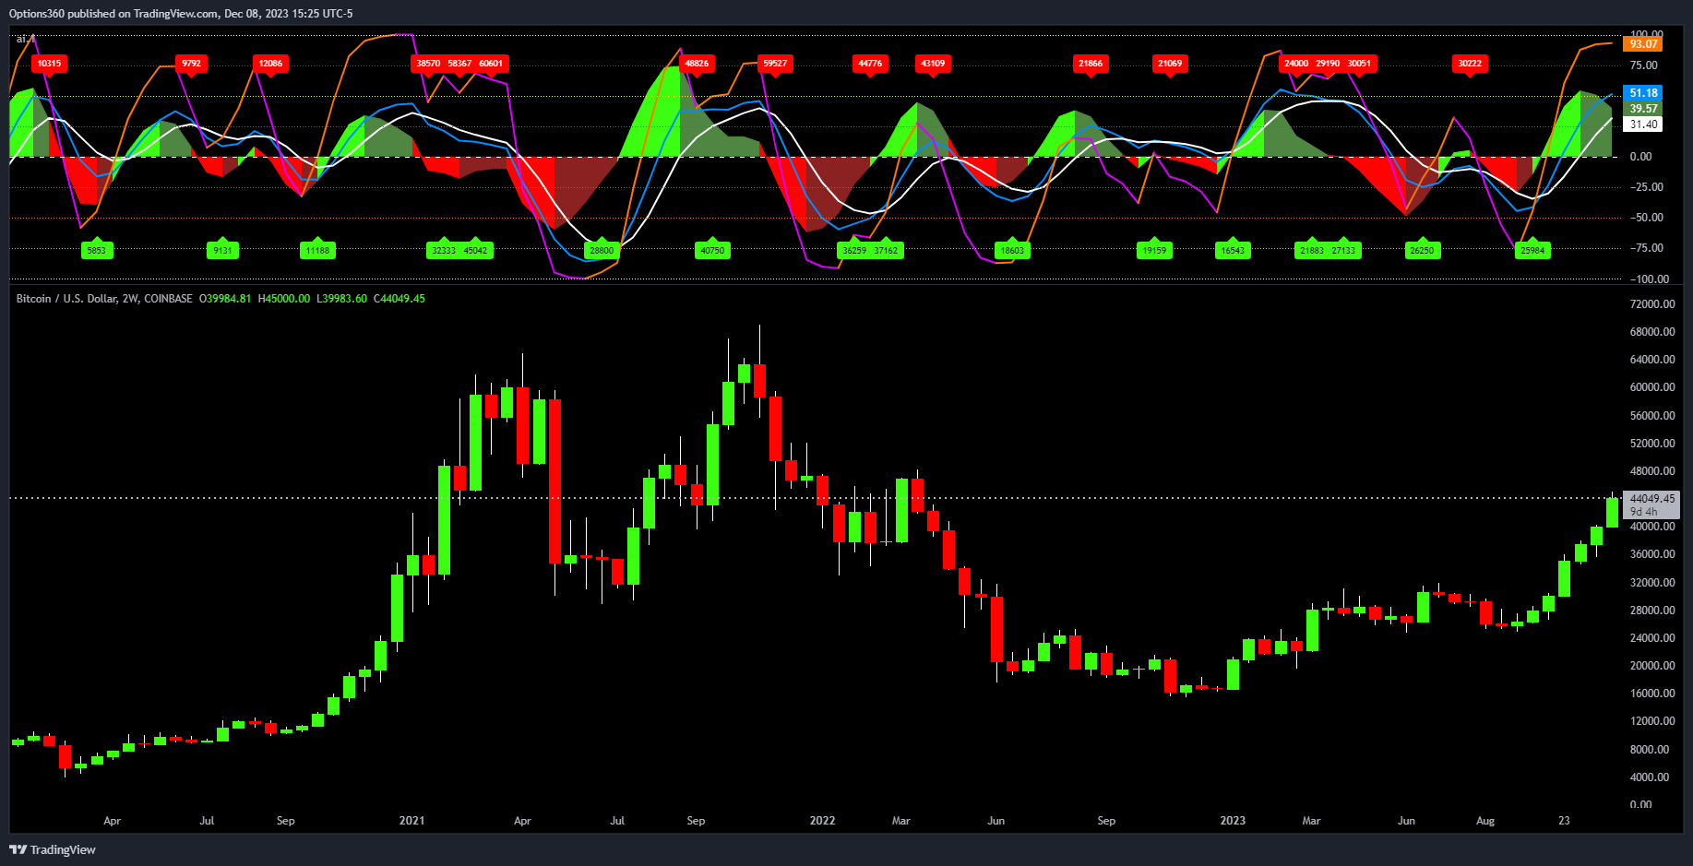This screenshot has height=866, width=1693.
Task: Click the red 60601 sell label
Action: 491,64
